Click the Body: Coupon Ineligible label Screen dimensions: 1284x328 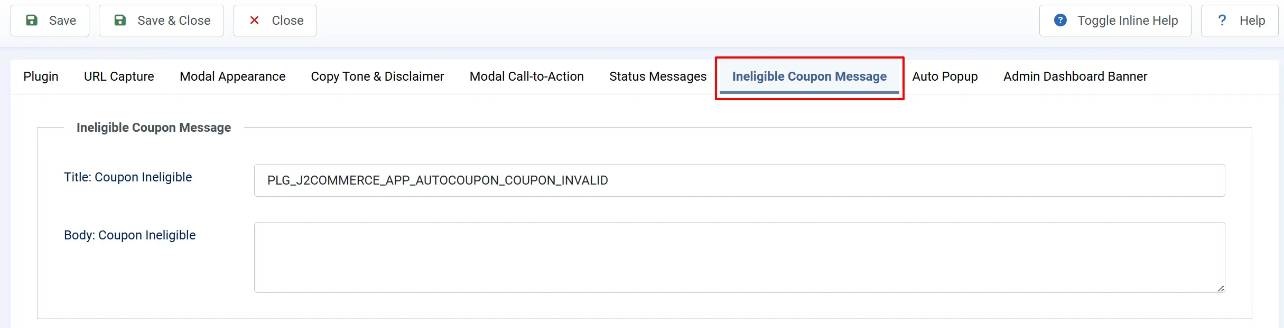[x=130, y=235]
